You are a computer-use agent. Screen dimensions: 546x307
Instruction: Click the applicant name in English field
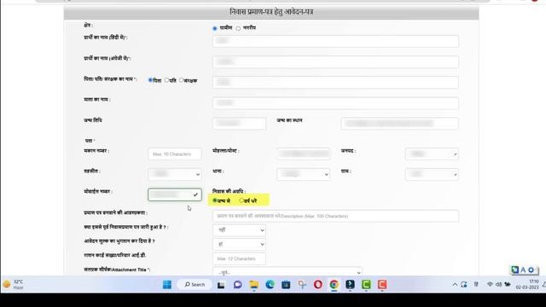pyautogui.click(x=335, y=62)
